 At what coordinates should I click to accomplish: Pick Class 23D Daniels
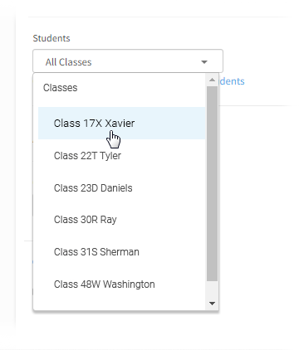pos(122,187)
